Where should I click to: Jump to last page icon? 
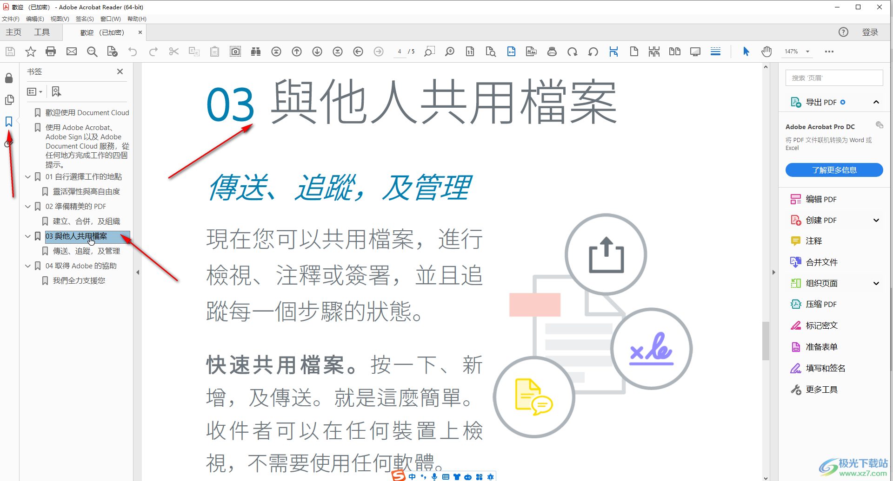point(338,52)
